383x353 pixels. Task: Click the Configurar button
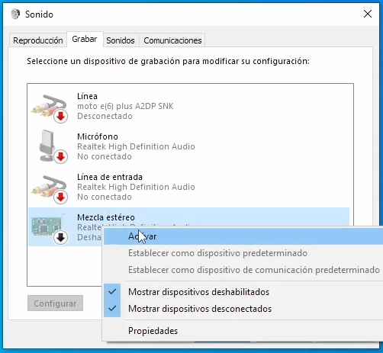pyautogui.click(x=55, y=303)
